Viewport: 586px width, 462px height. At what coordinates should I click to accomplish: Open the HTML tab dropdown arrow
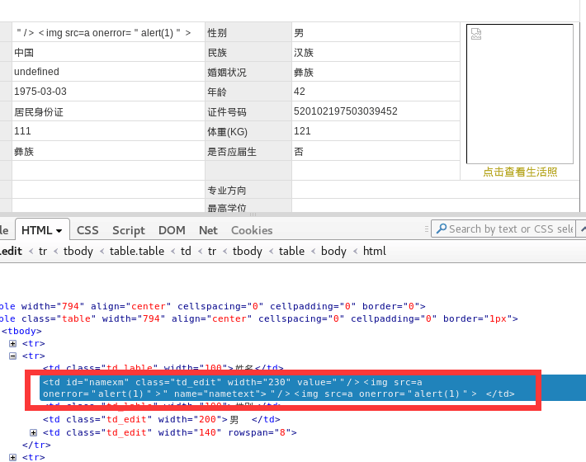59,230
